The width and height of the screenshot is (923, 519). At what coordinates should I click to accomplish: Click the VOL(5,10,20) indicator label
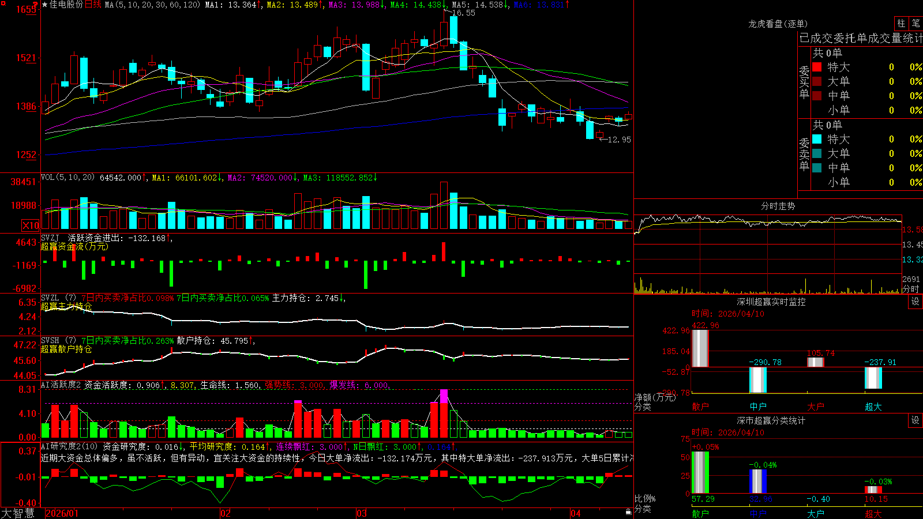click(x=67, y=177)
